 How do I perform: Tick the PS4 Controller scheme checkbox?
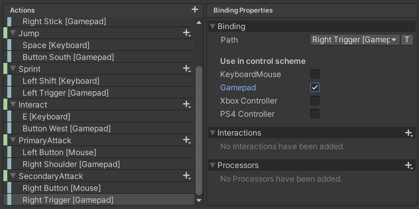pos(315,114)
